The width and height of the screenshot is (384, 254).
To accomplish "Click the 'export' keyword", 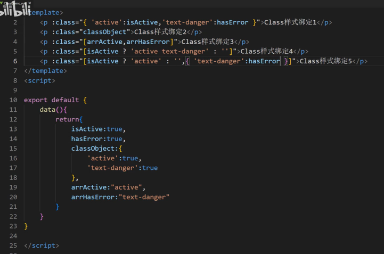I will point(36,100).
